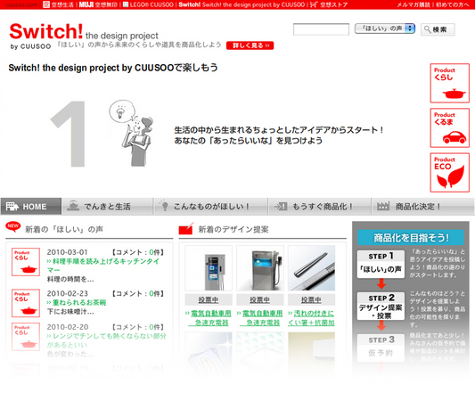Click the 空想ストア cart icon in top bar
Viewport: 475px width, 401px height.
[x=314, y=4]
